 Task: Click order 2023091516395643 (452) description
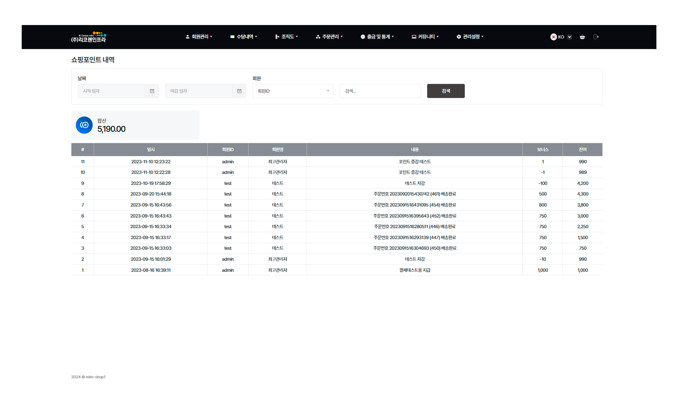pos(415,216)
